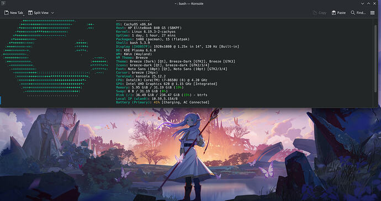The height and width of the screenshot is (201, 381).
Task: Click the "Host: HP EliteBook 840 G5" line
Action: tap(149, 28)
